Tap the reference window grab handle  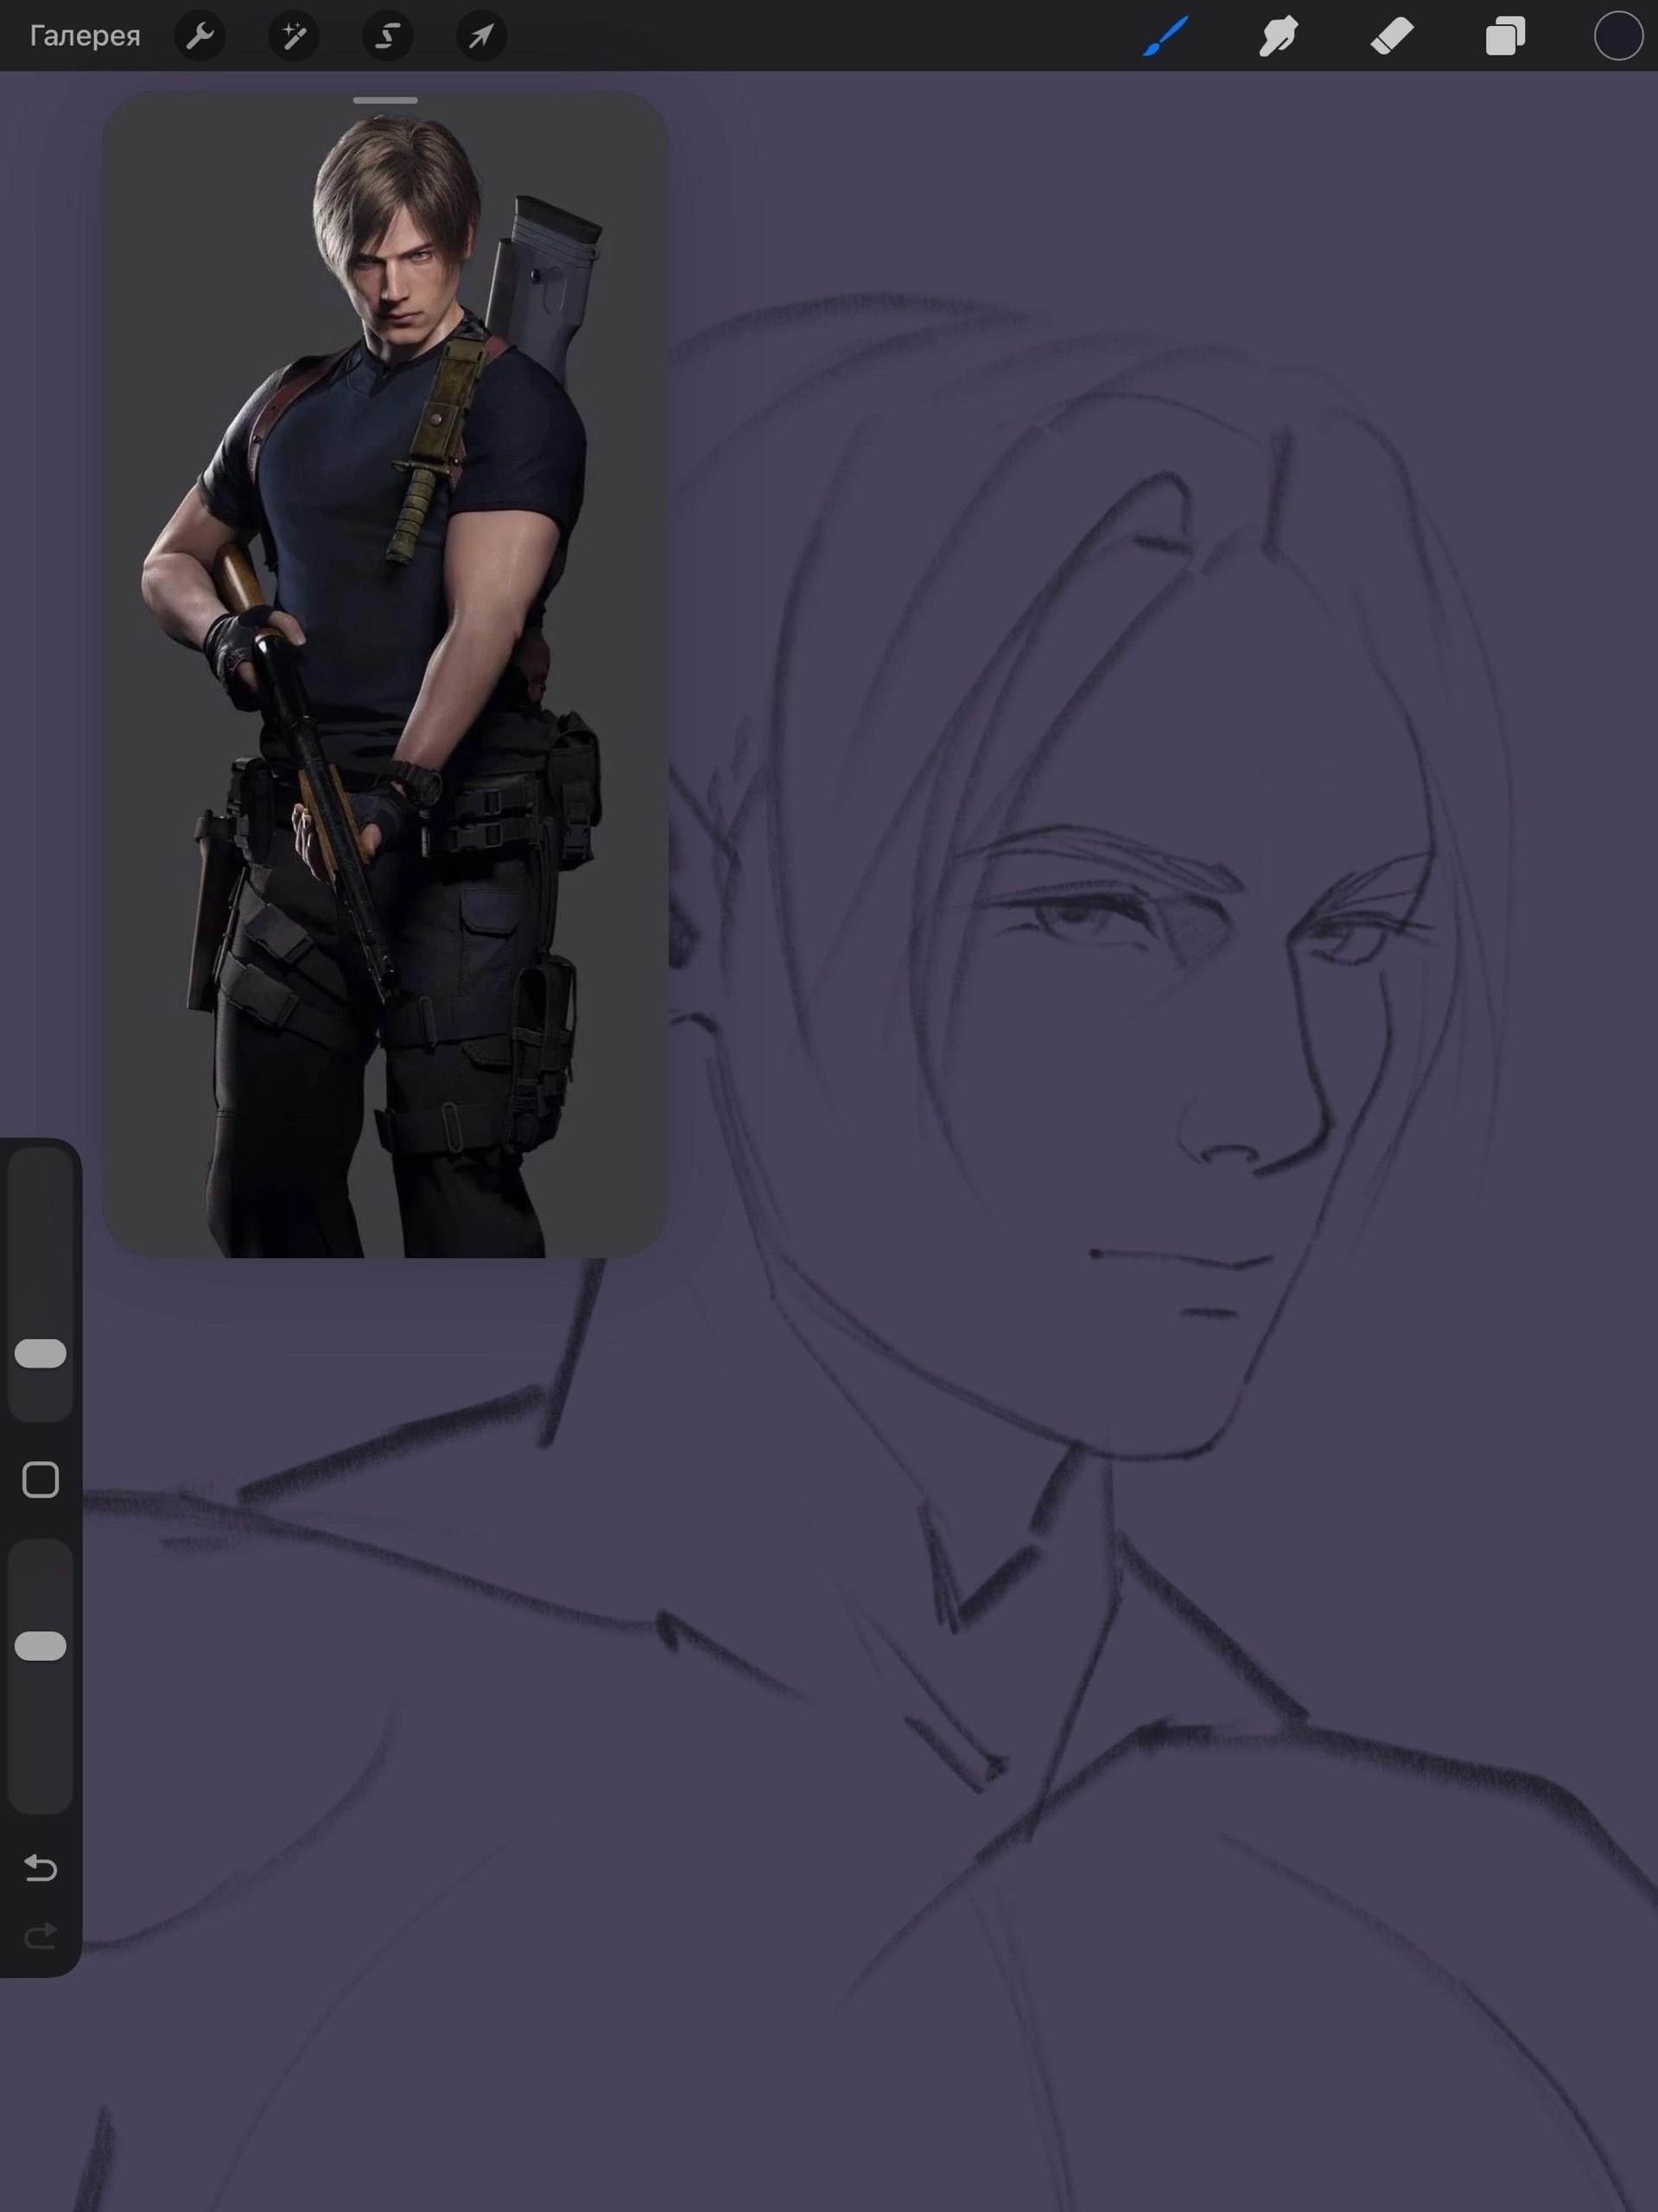tap(385, 100)
